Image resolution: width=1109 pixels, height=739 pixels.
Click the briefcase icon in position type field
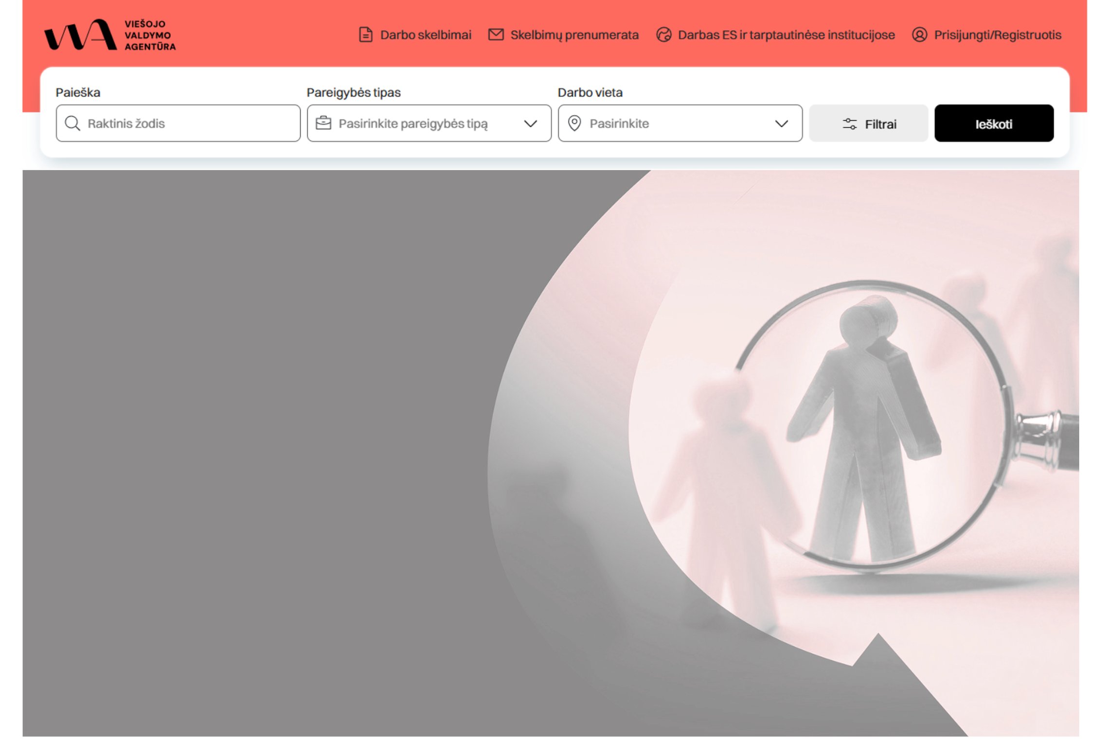323,123
